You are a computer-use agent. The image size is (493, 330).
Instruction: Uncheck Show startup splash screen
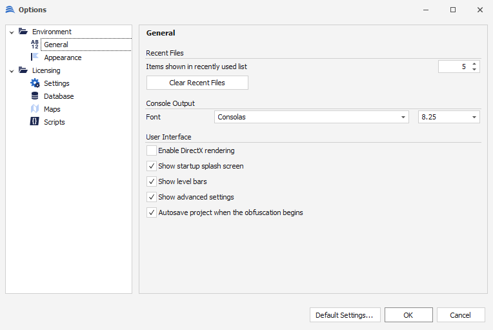pos(152,166)
